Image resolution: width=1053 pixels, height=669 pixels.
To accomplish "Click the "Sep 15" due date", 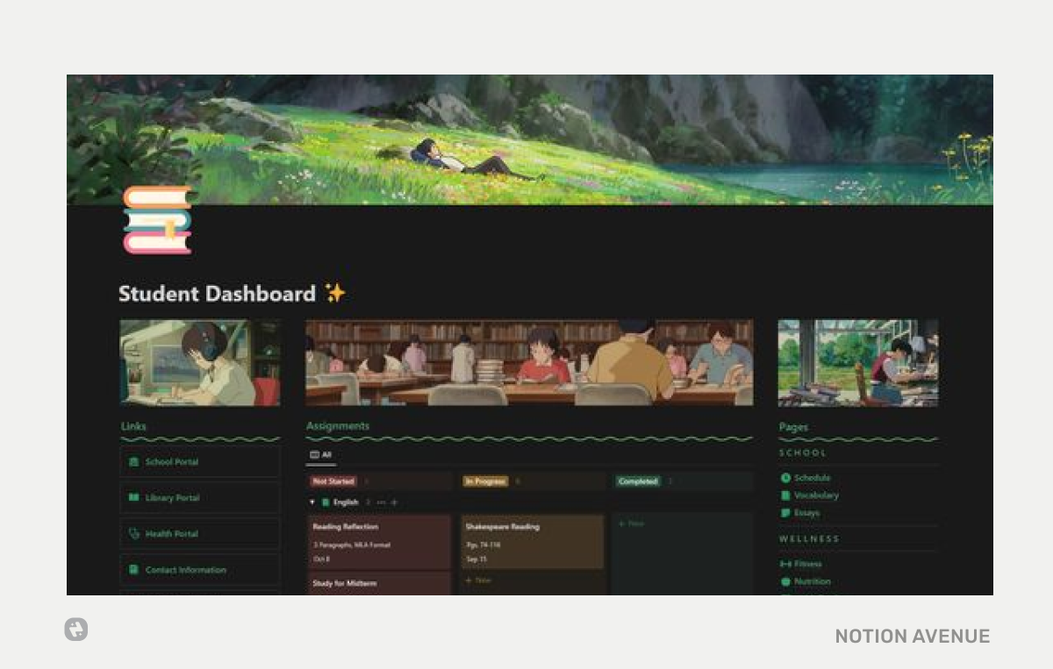I will tap(476, 559).
